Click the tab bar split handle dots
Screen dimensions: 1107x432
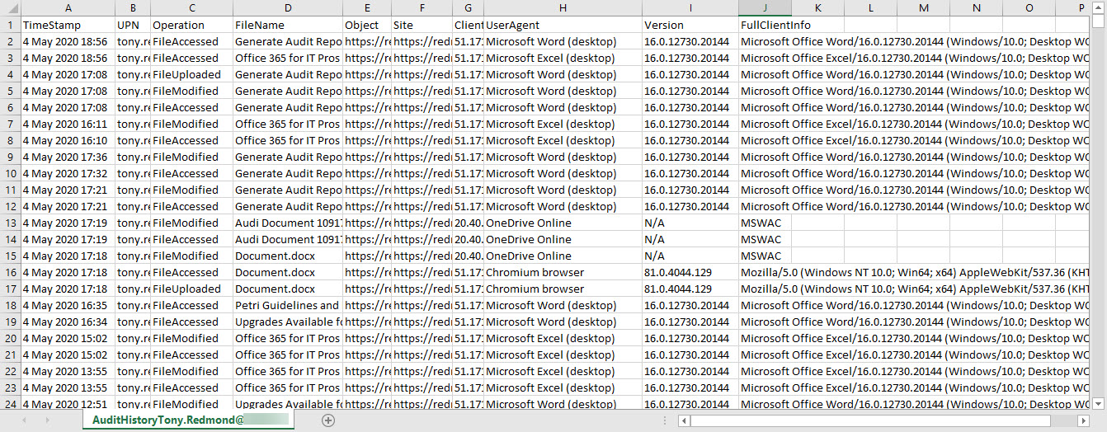tap(666, 420)
